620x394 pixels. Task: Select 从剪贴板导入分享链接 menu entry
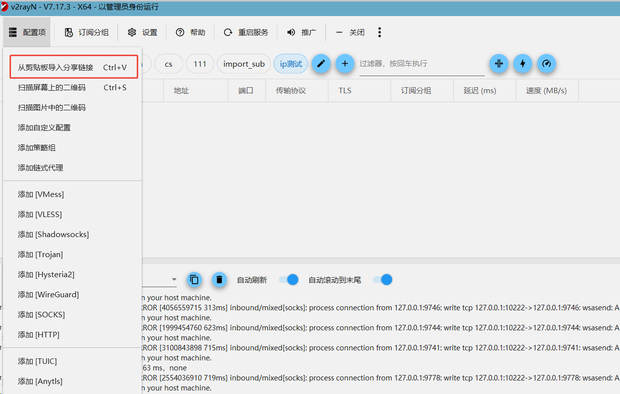click(73, 67)
